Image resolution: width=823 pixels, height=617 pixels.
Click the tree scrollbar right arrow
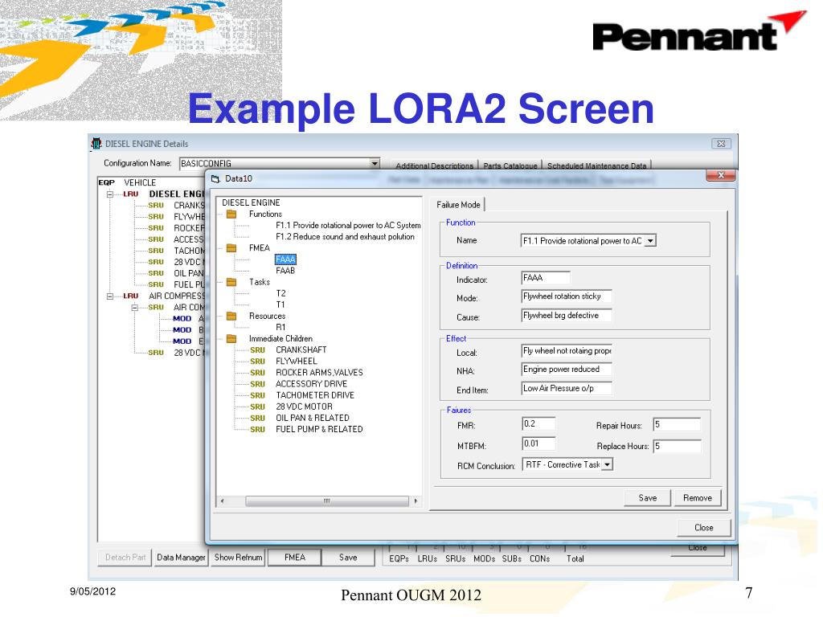[416, 501]
